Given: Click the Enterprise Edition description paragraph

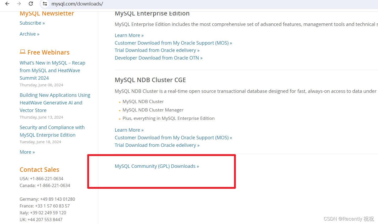Looking at the screenshot, I should pos(246,24).
